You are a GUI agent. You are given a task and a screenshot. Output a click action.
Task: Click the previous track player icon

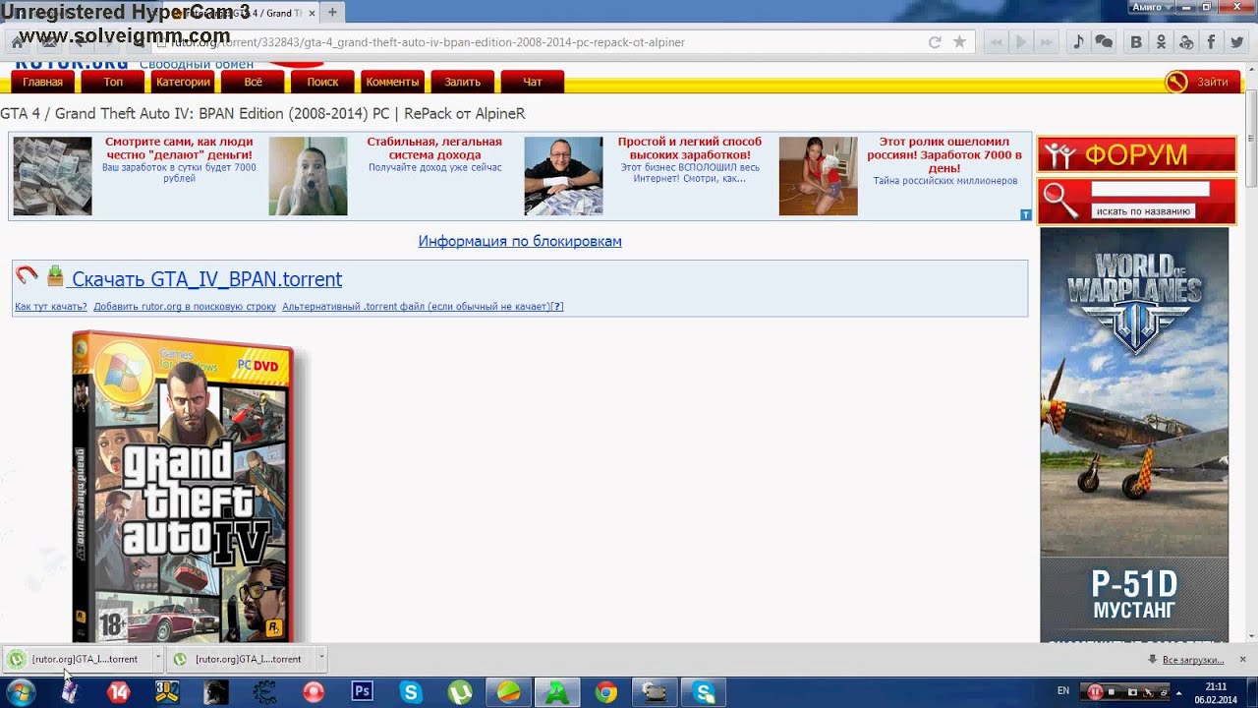(x=997, y=42)
